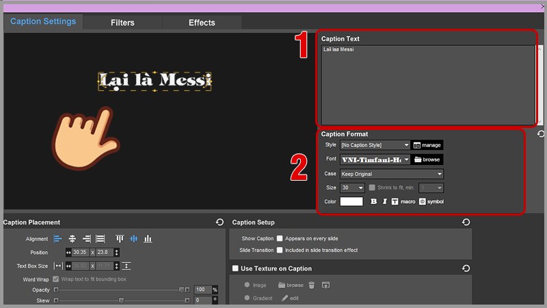Click the Skew slider handle
The image size is (547, 308).
(121, 300)
